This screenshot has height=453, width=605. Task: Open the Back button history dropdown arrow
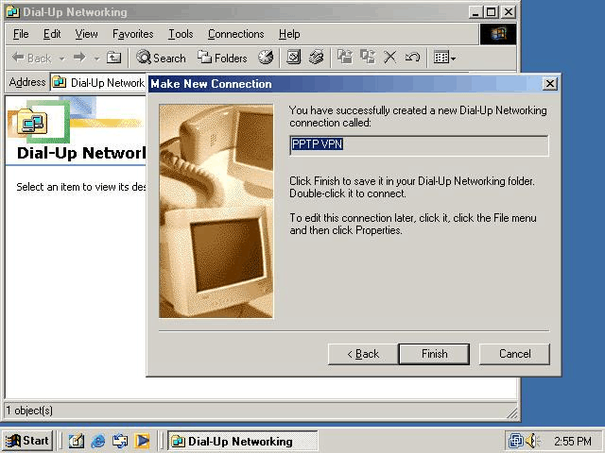click(x=61, y=58)
